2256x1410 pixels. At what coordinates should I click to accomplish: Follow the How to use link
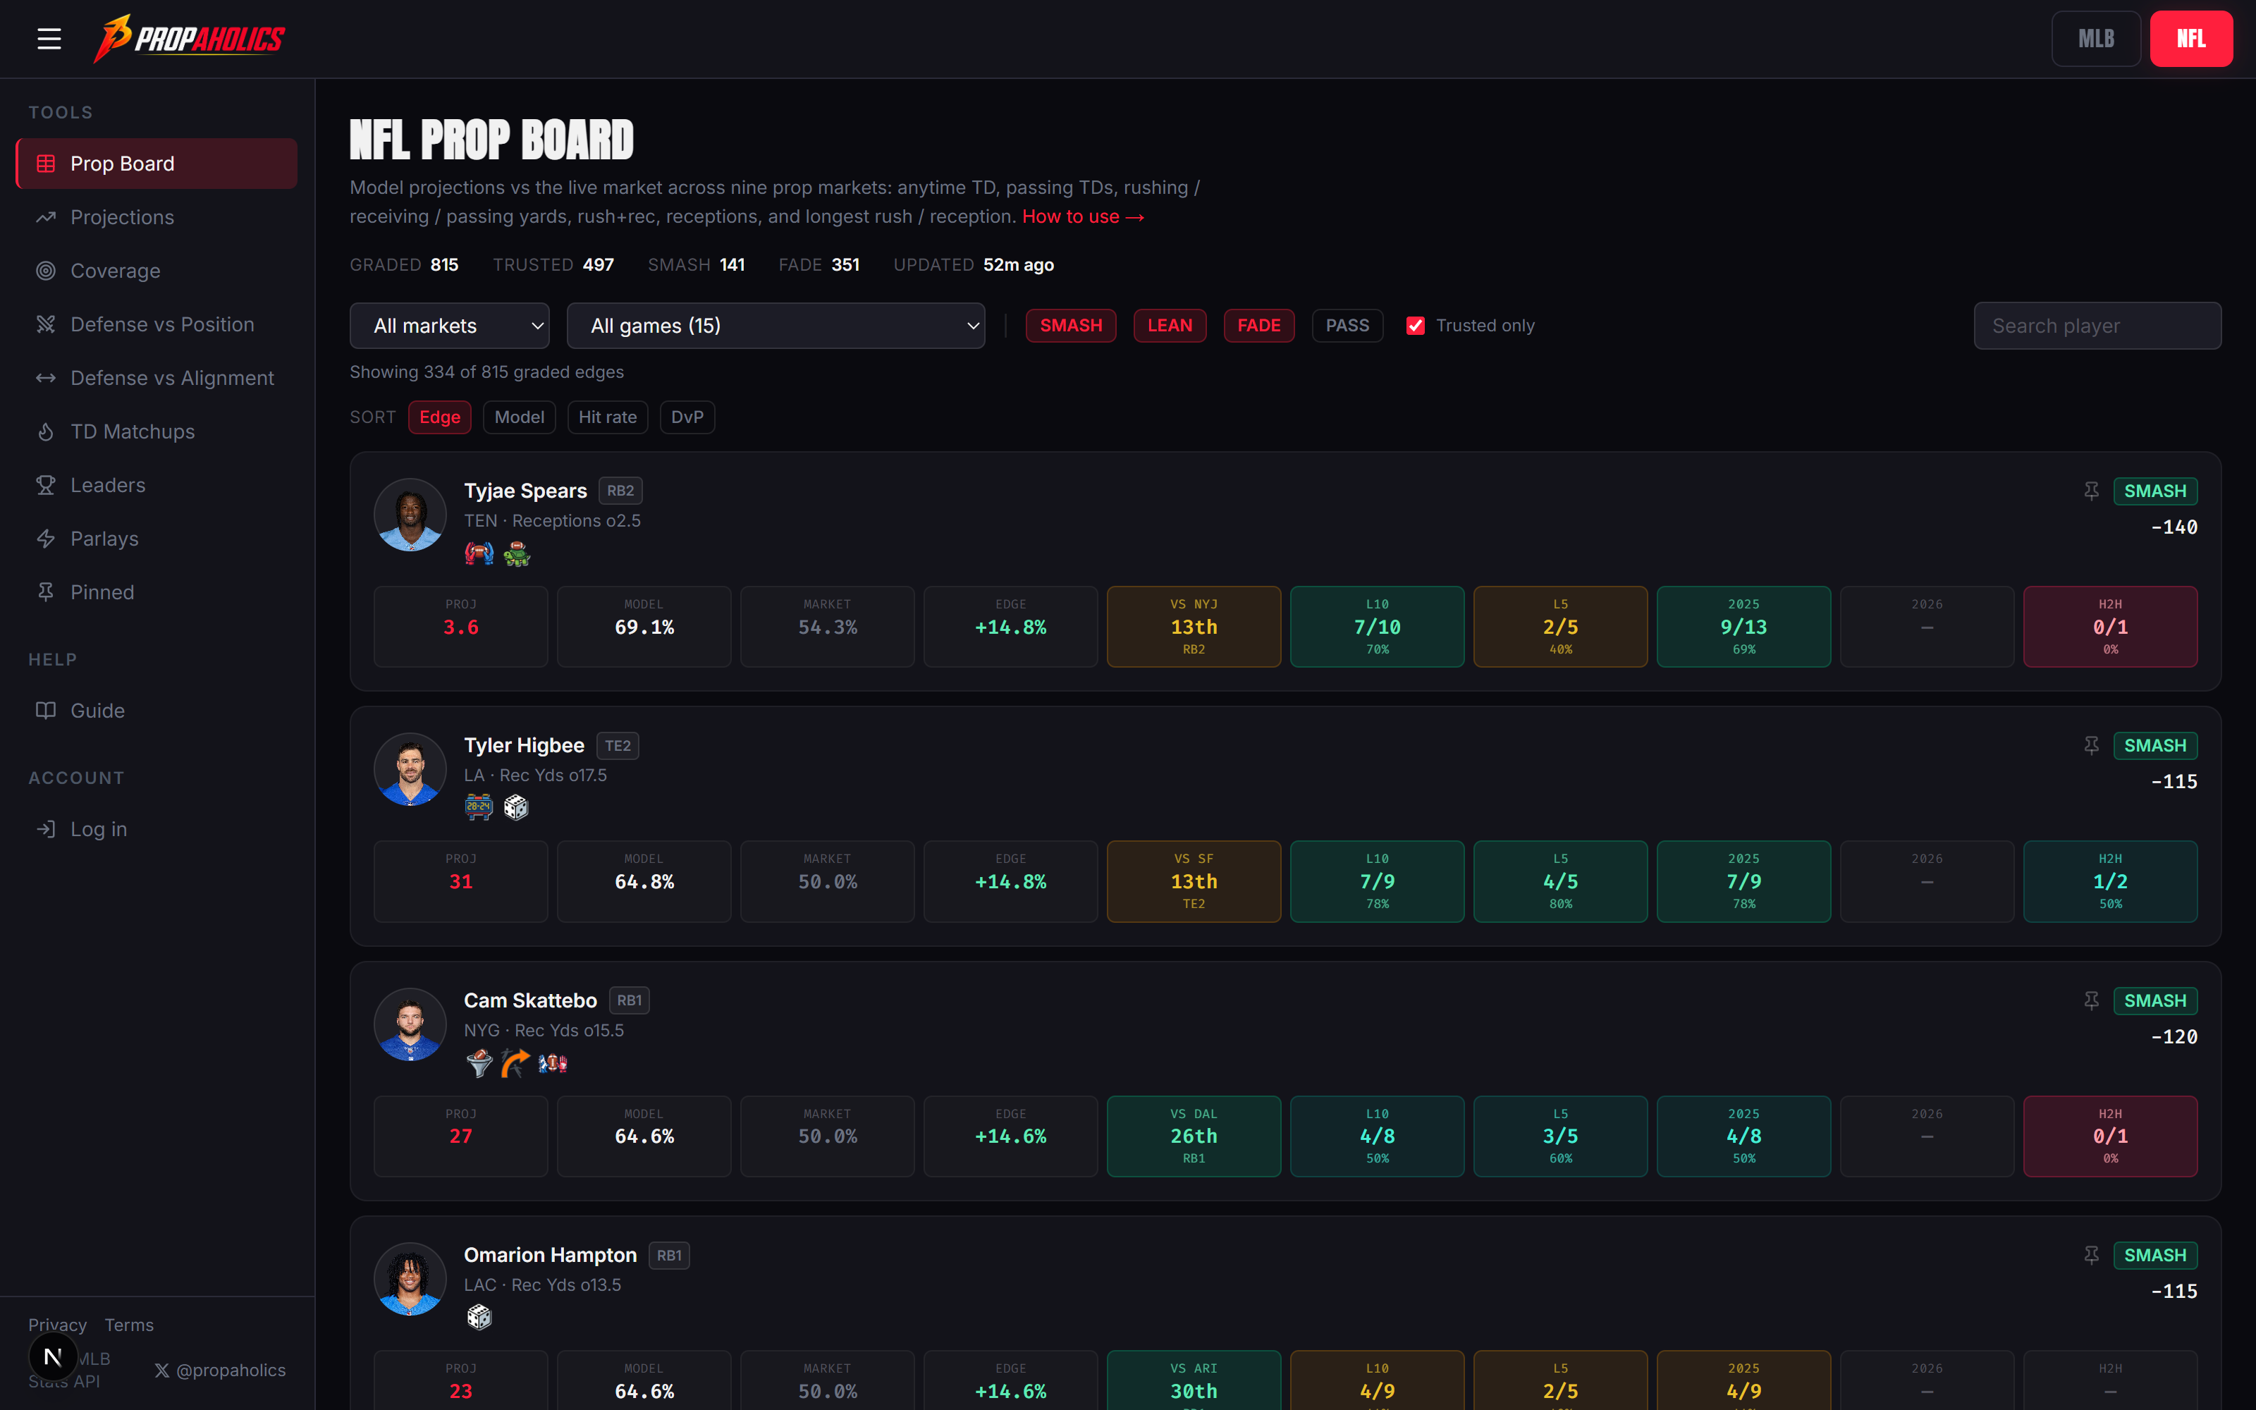(x=1084, y=216)
